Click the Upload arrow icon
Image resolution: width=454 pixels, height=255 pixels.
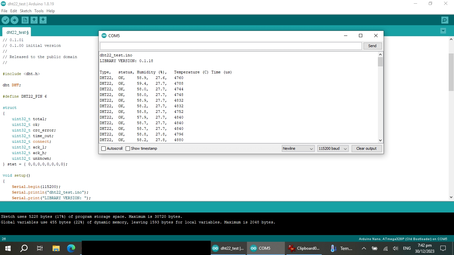(x=14, y=20)
